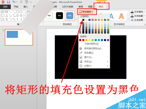Open the 文本轮廓 text outline dropdown
Image resolution: width=146 pixels, height=109 pixels.
point(138,16)
